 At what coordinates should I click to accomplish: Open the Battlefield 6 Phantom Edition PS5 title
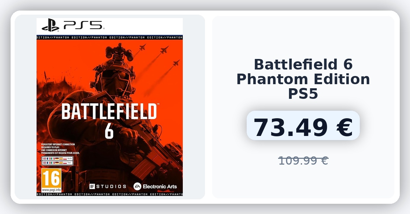pos(303,79)
